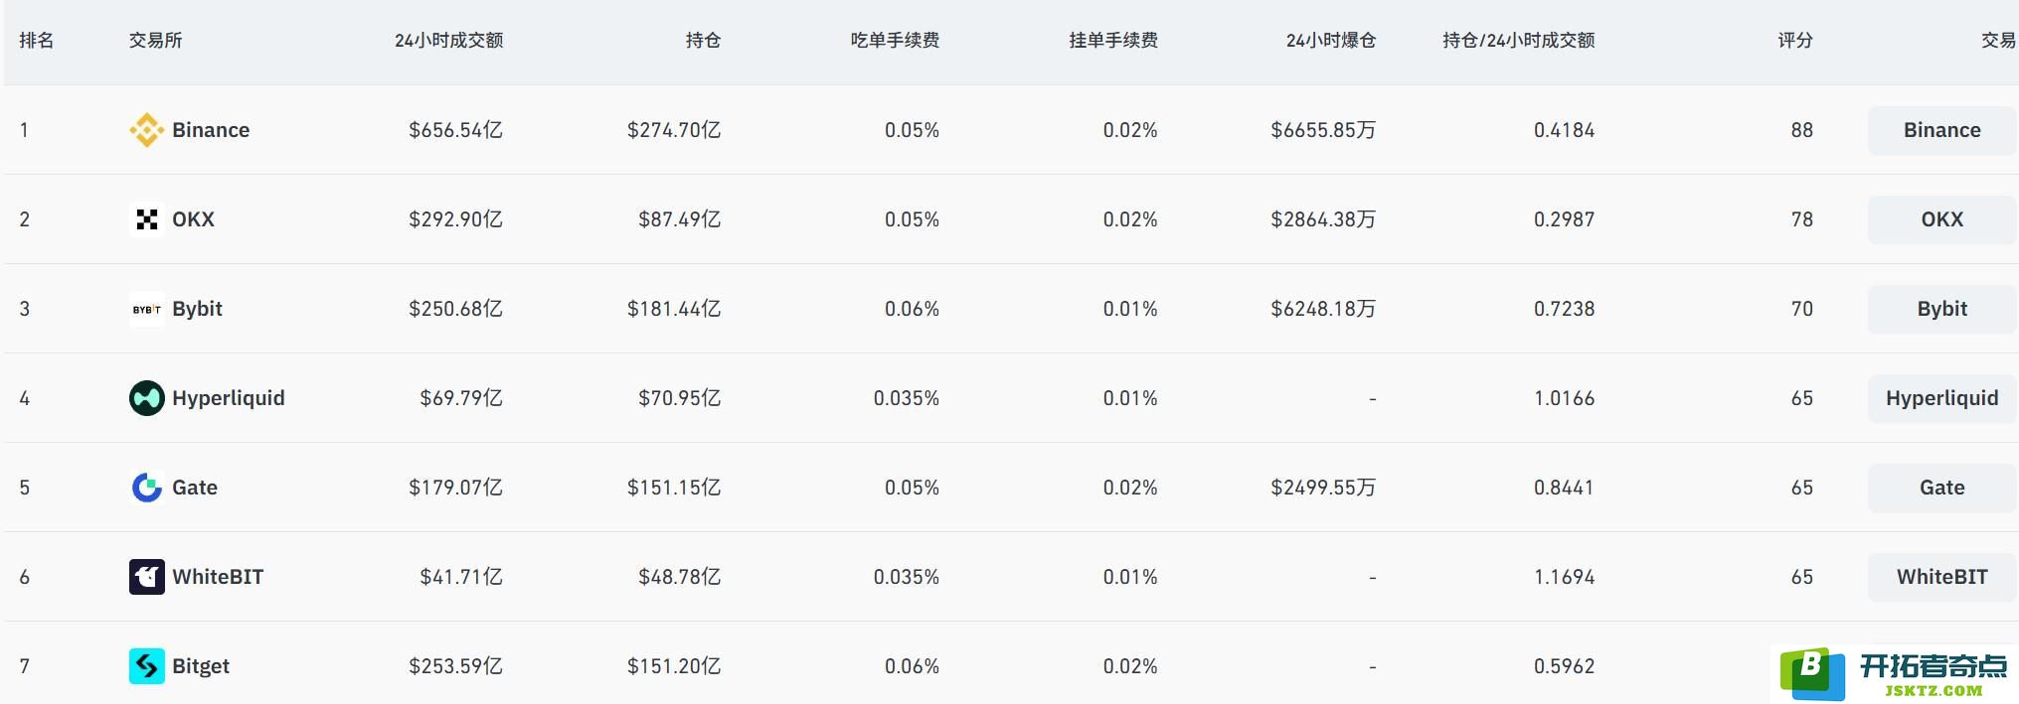Click Binance open interest $274.70亿
This screenshot has width=2019, height=704.
coord(674,130)
